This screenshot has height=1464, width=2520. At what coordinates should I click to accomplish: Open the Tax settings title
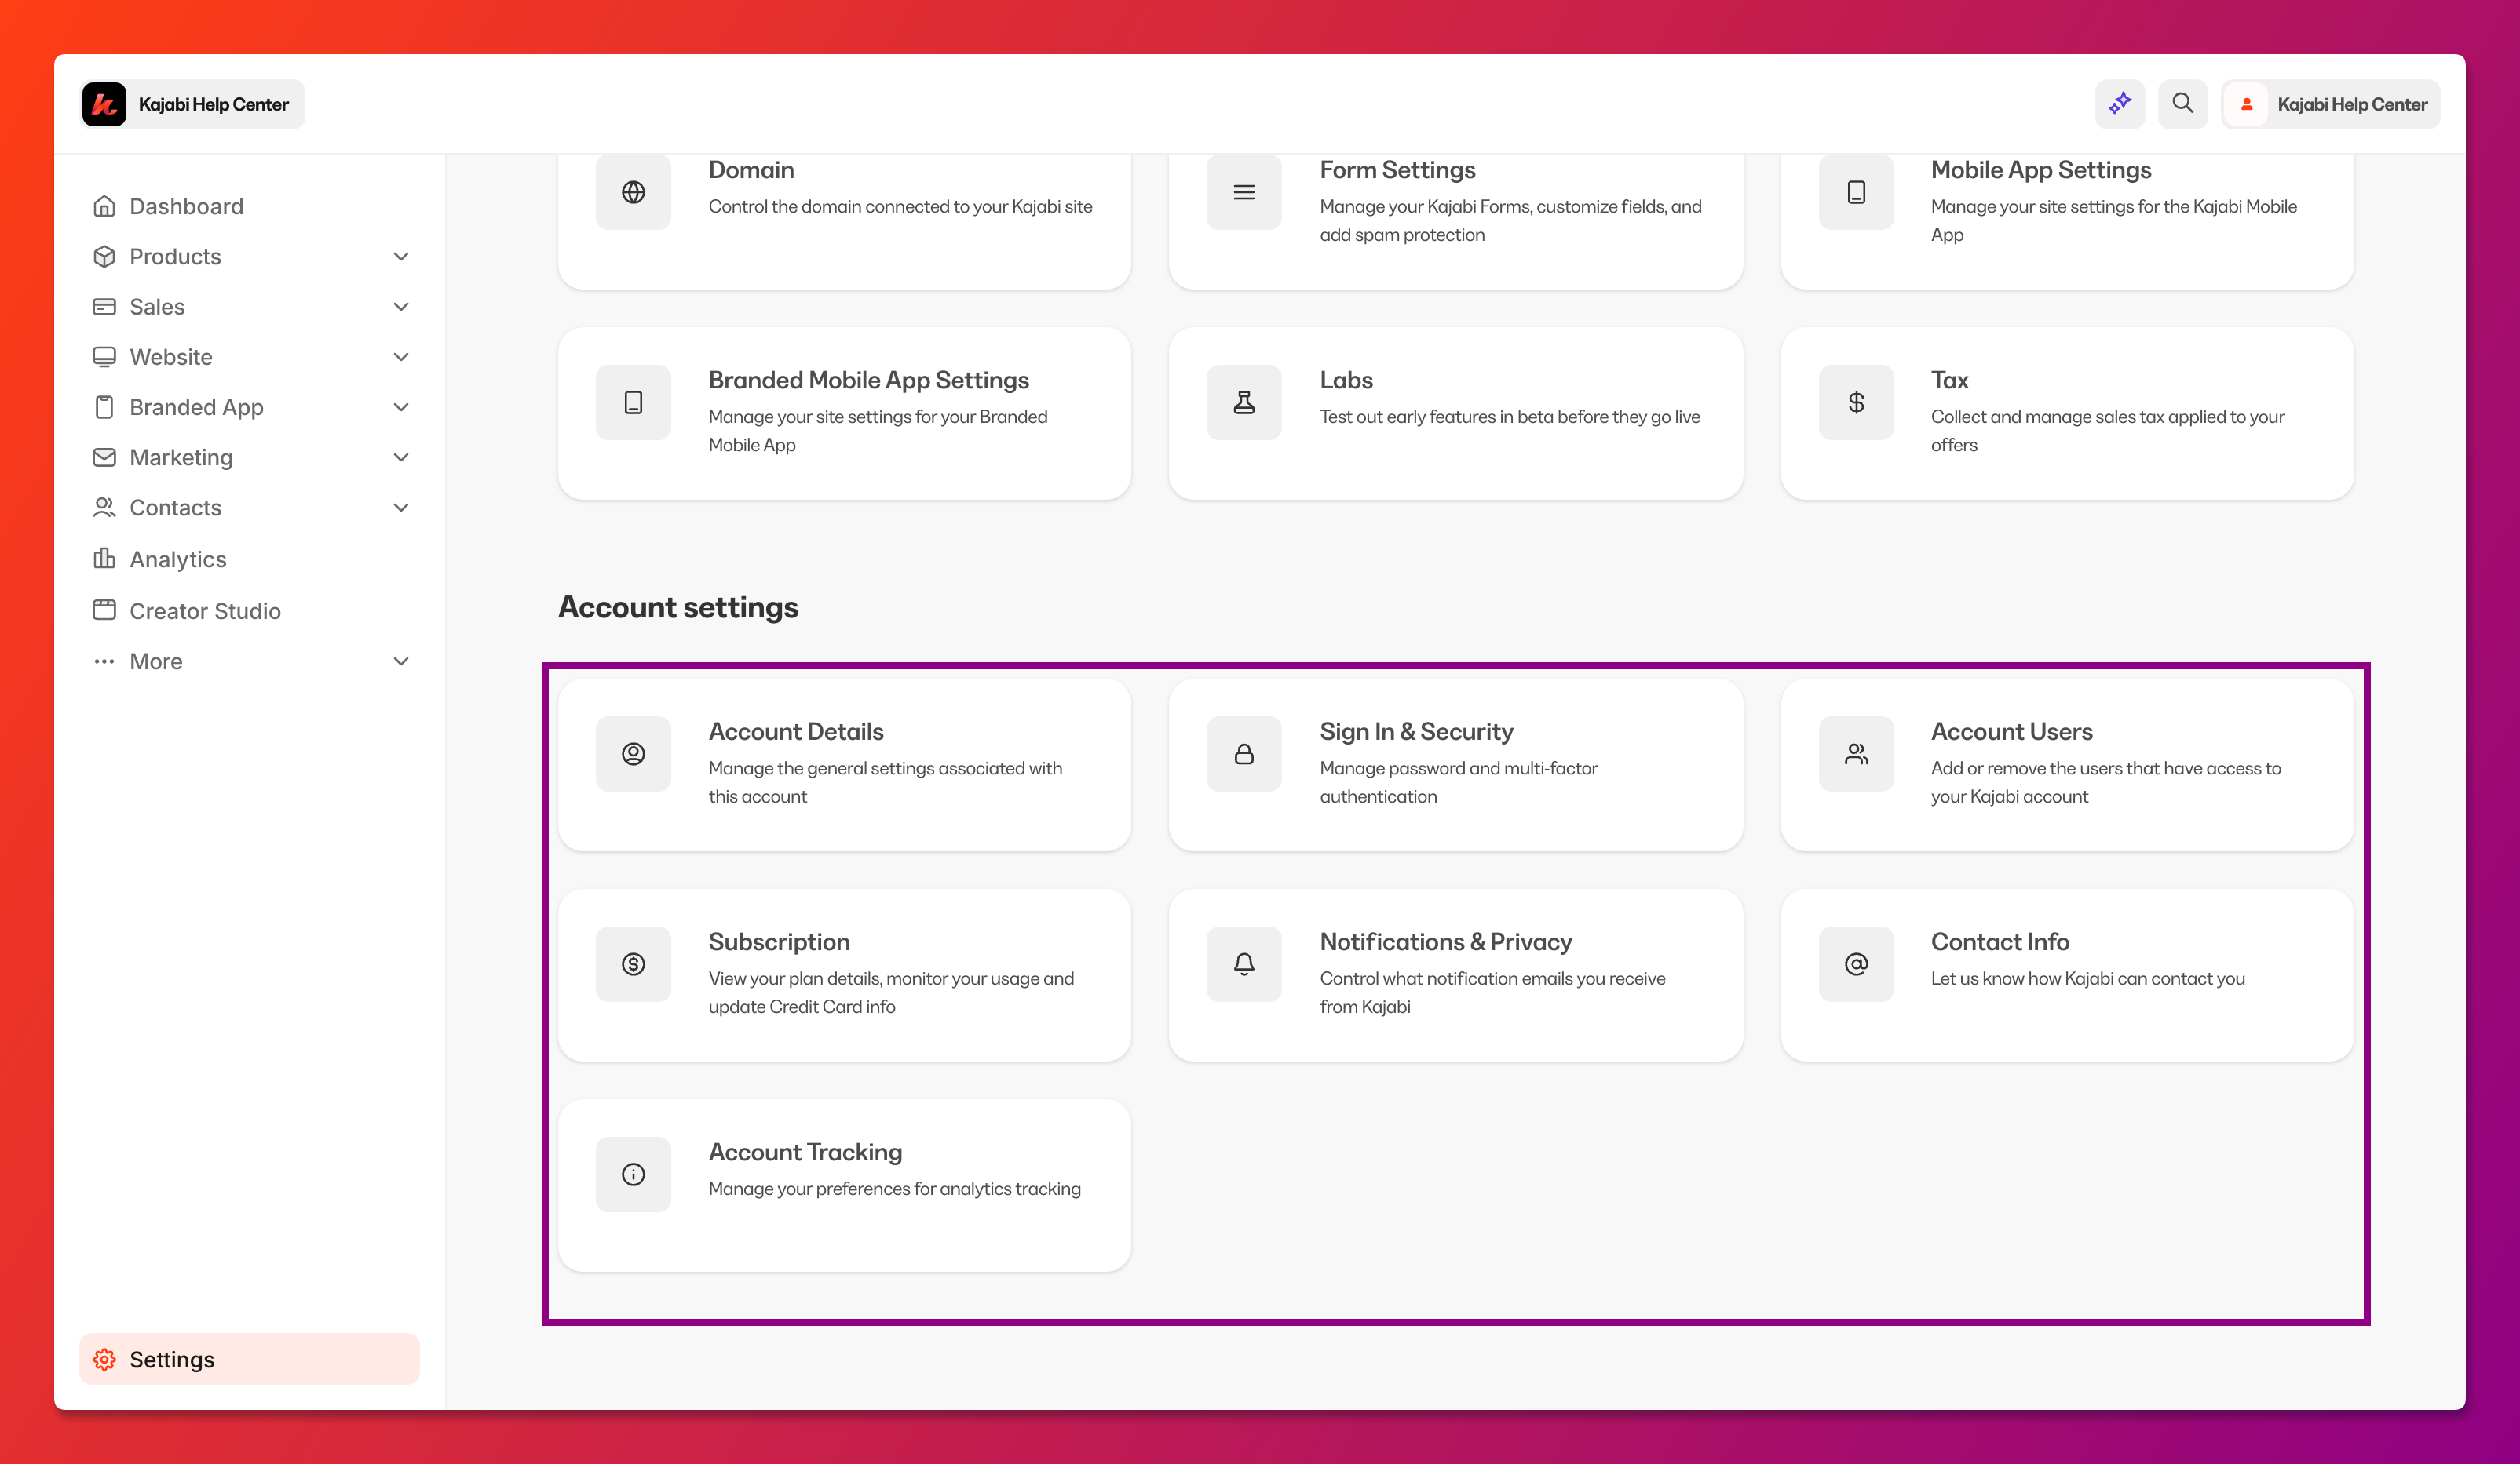1949,380
